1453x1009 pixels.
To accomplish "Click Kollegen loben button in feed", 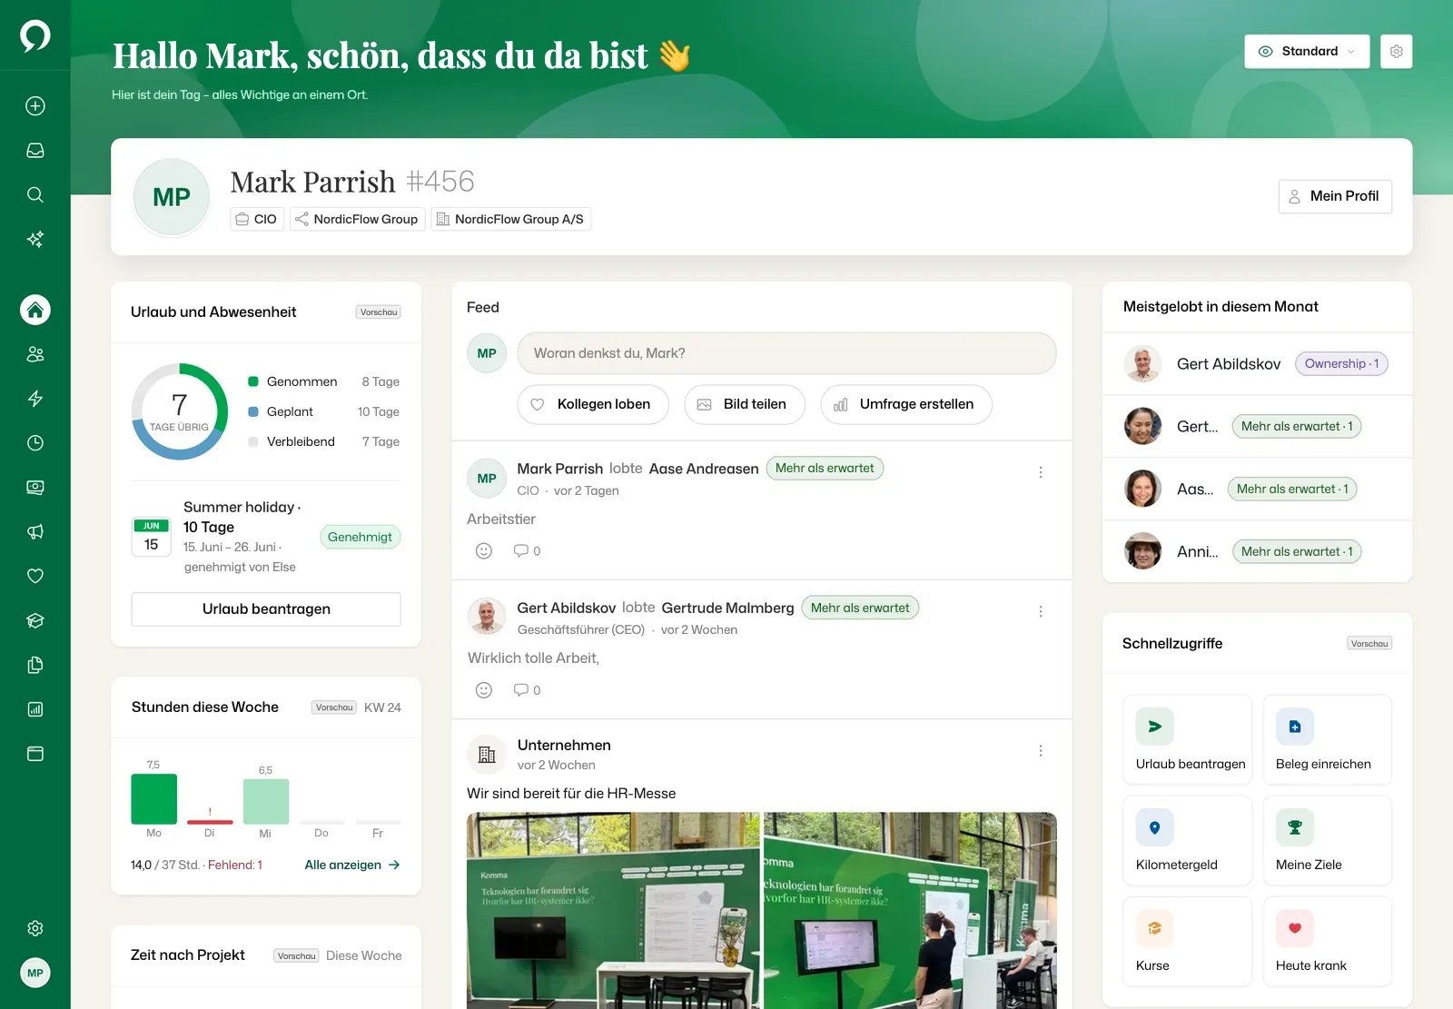I will [593, 404].
